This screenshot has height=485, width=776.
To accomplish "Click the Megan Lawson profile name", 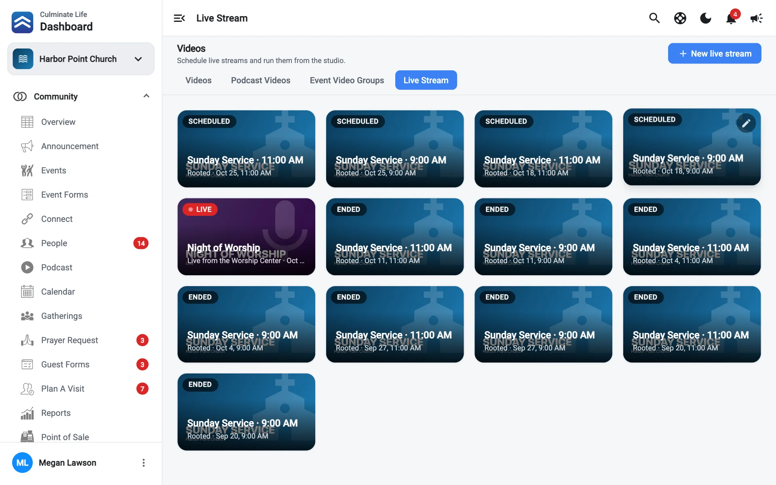I will coord(67,463).
